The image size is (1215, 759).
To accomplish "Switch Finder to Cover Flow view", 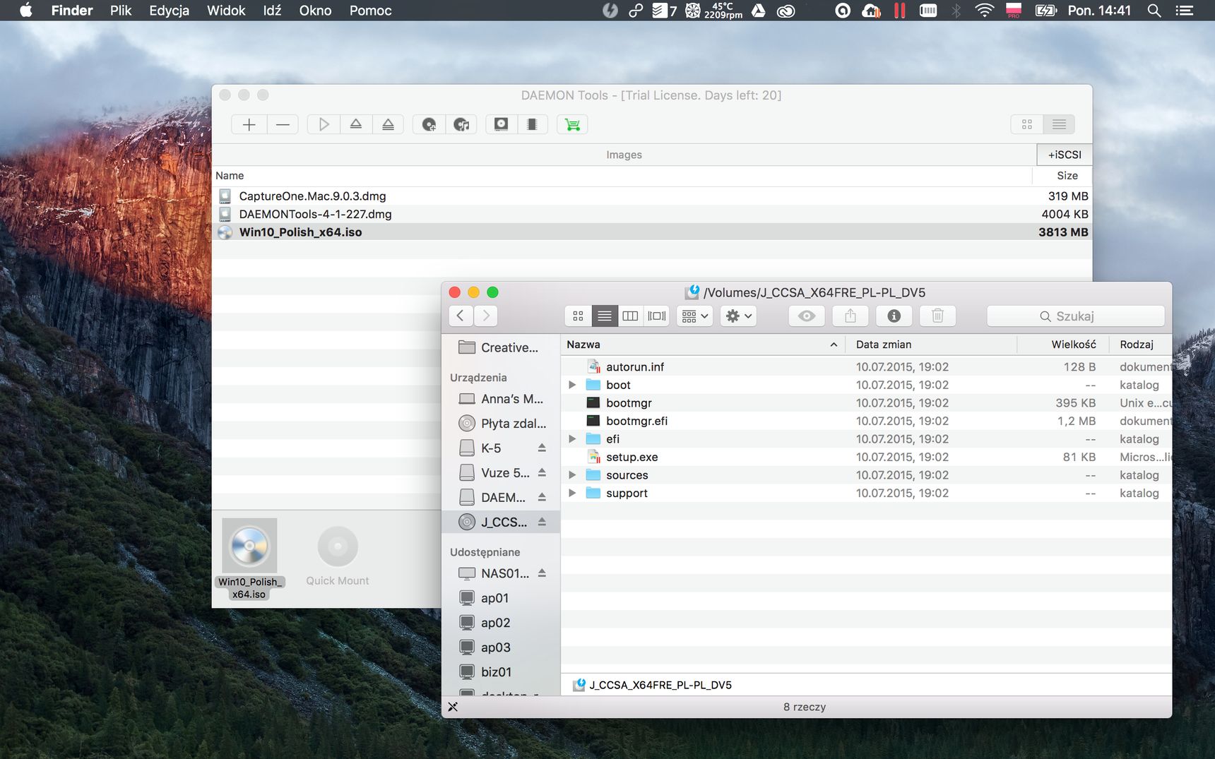I will 657,316.
